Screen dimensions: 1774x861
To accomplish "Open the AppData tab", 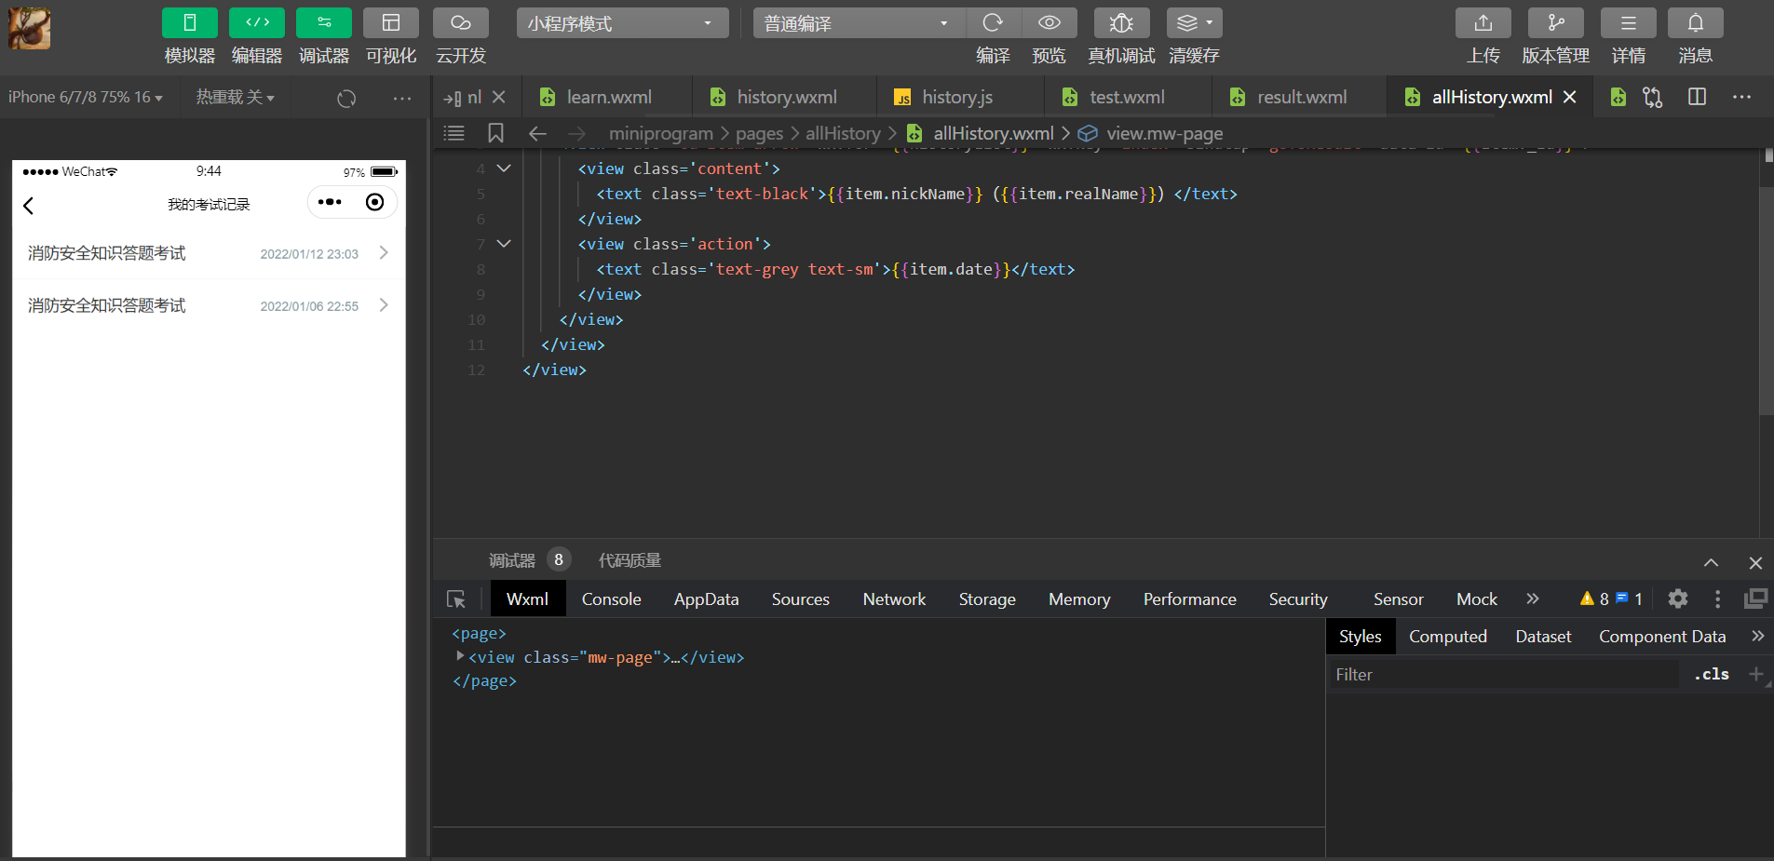I will pyautogui.click(x=707, y=599).
